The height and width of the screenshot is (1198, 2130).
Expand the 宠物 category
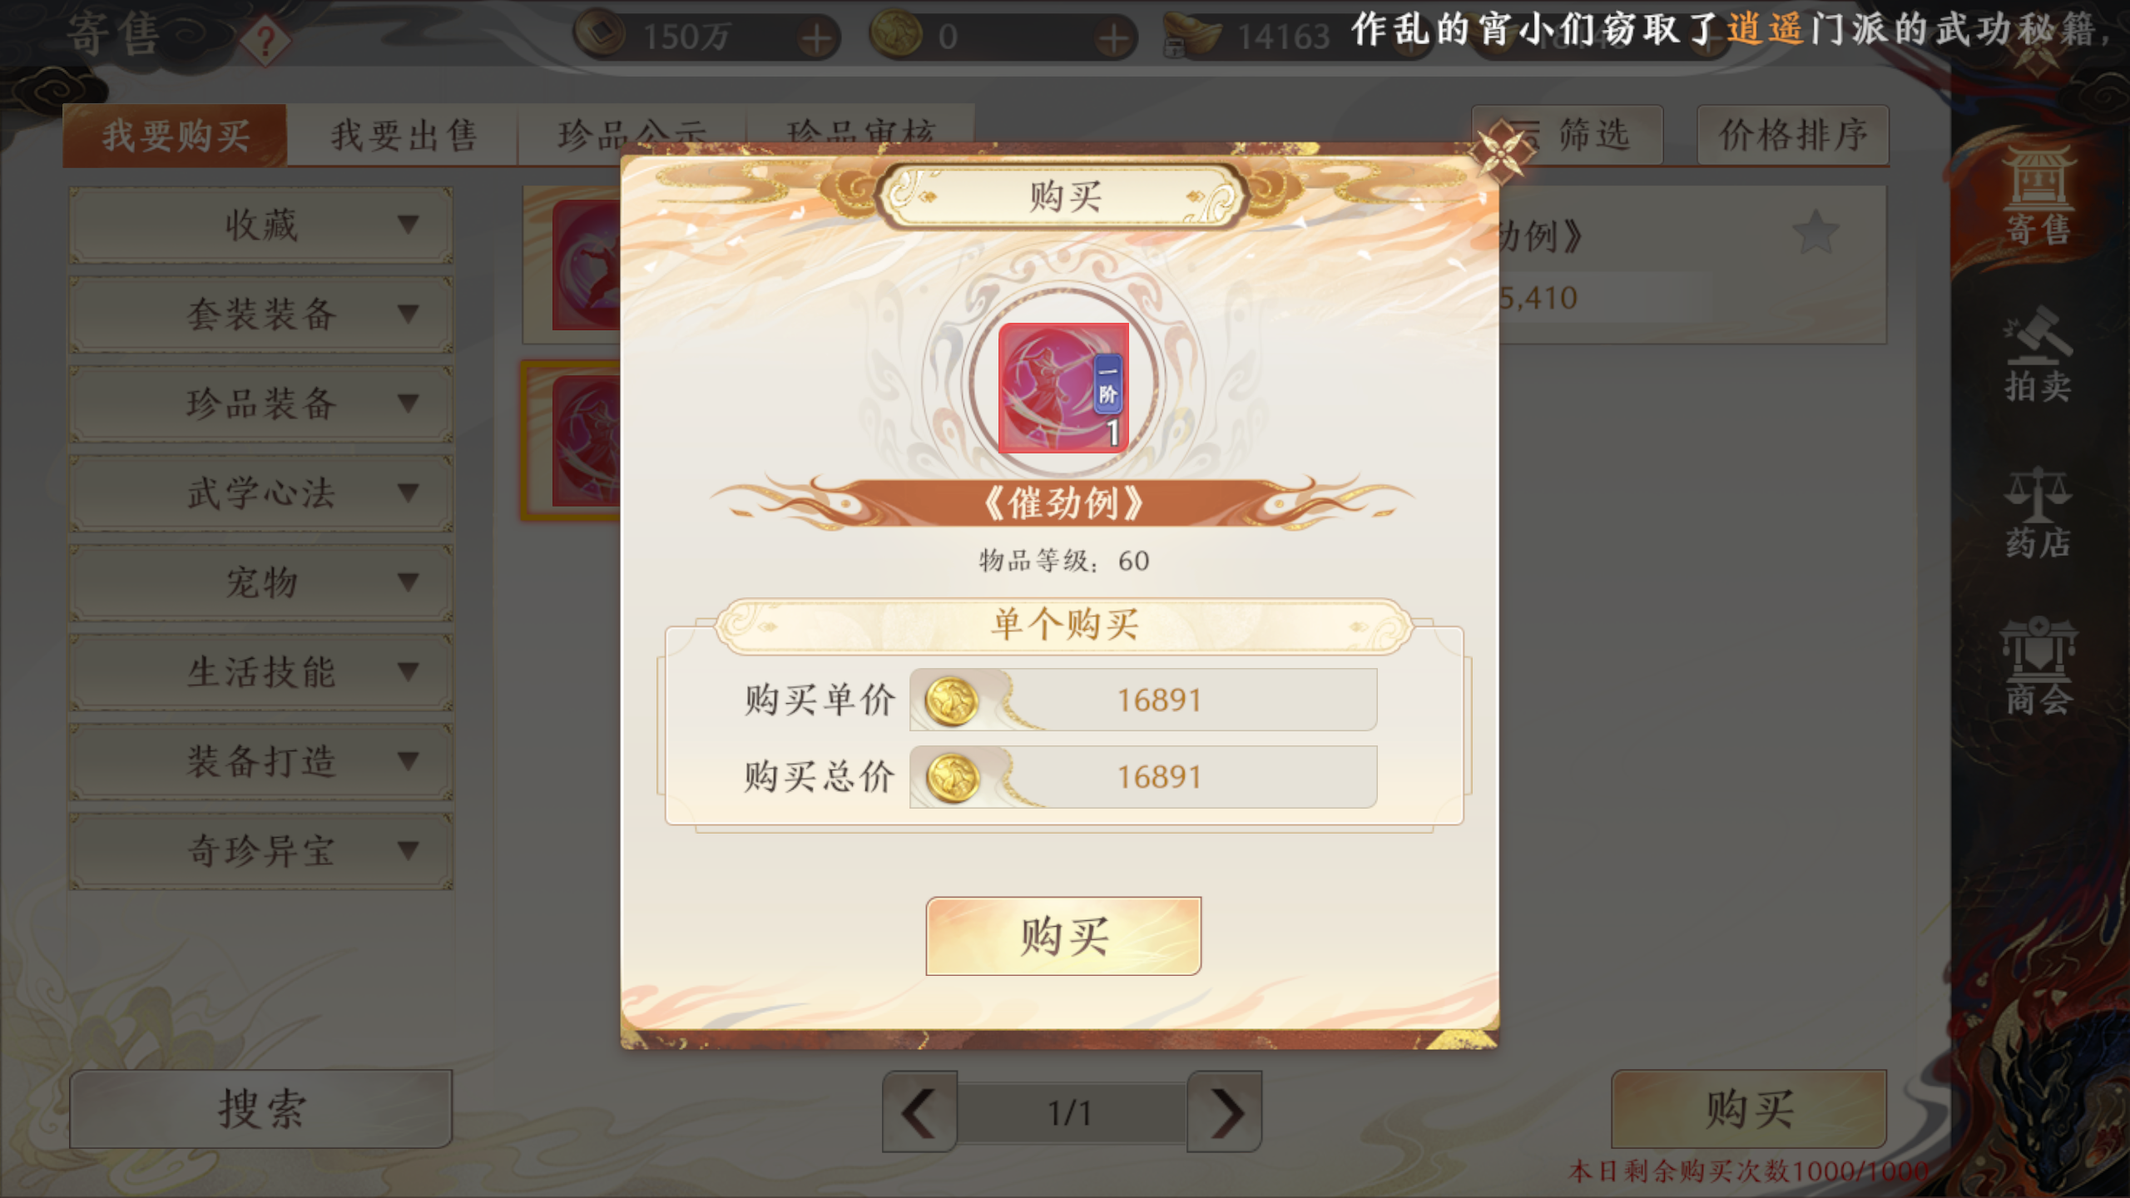pyautogui.click(x=261, y=582)
